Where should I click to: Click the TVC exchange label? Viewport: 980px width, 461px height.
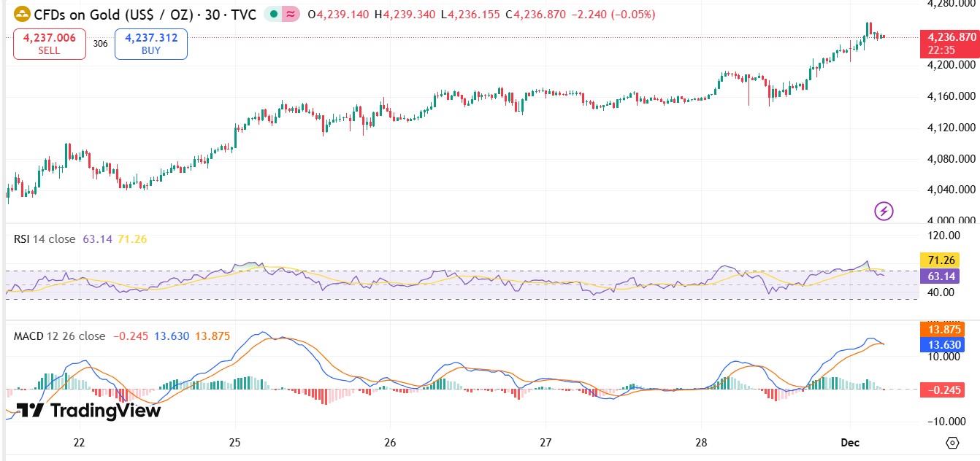[x=245, y=13]
